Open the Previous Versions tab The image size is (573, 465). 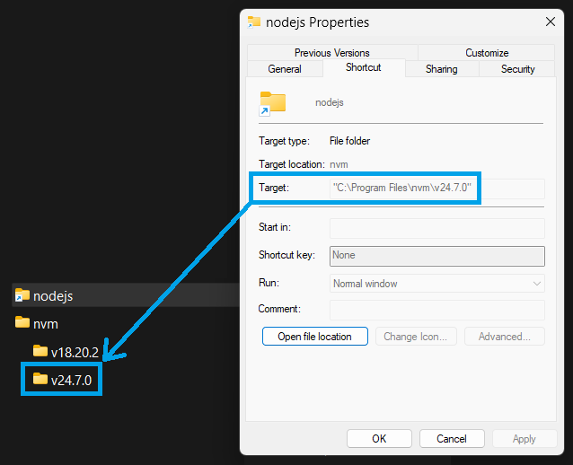click(331, 53)
